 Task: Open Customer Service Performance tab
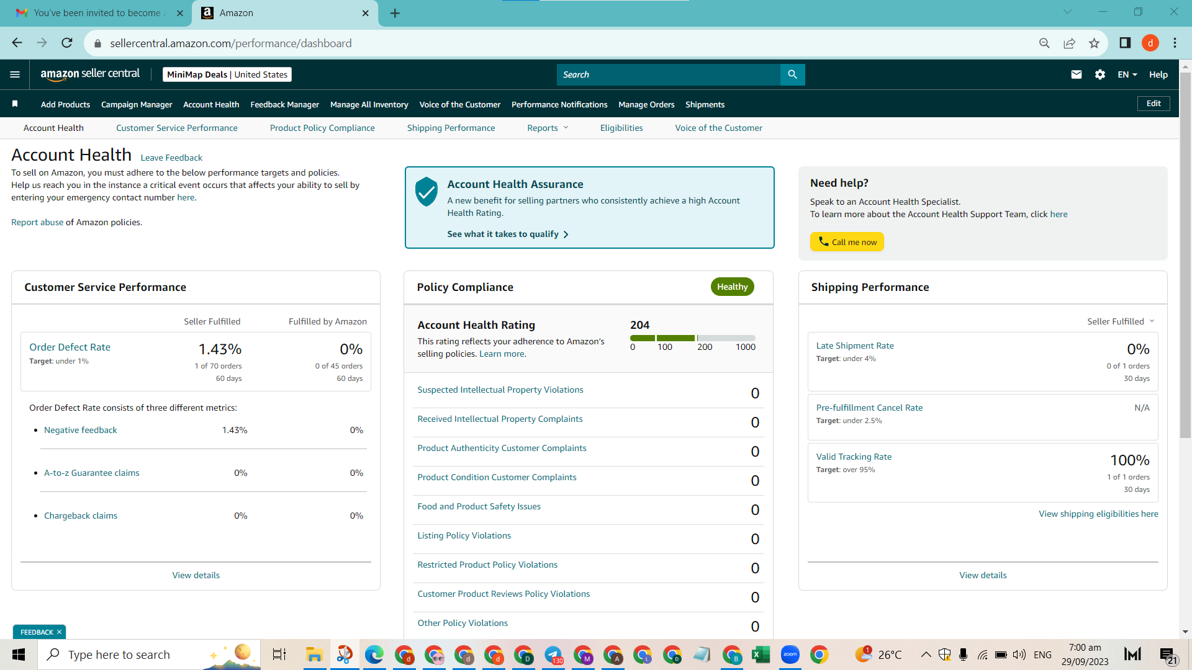click(176, 128)
